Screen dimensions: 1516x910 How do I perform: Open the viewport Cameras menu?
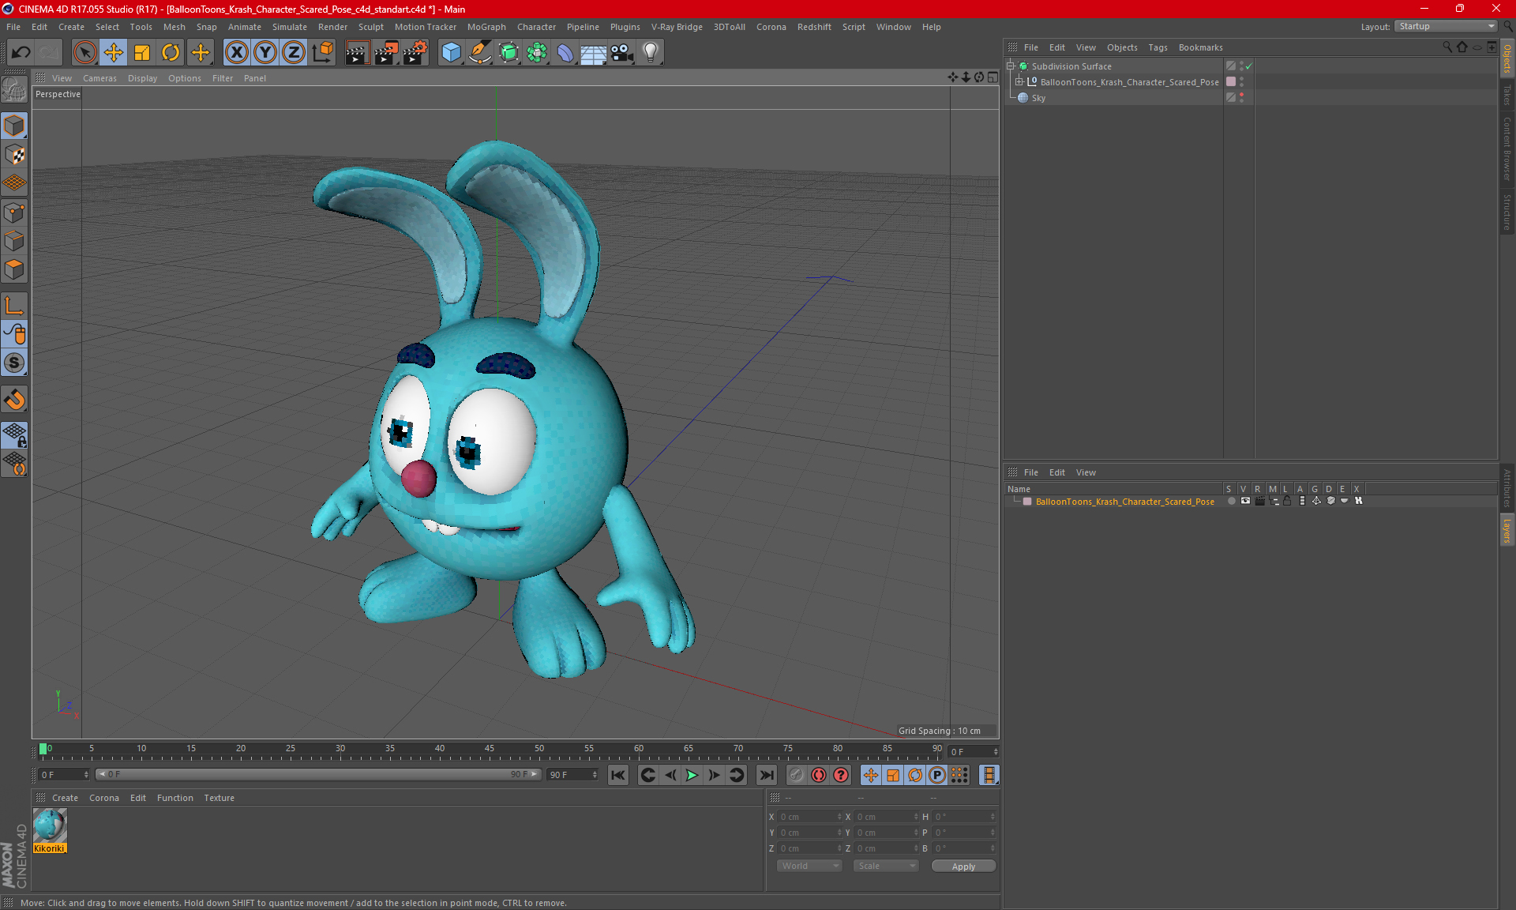tap(99, 78)
